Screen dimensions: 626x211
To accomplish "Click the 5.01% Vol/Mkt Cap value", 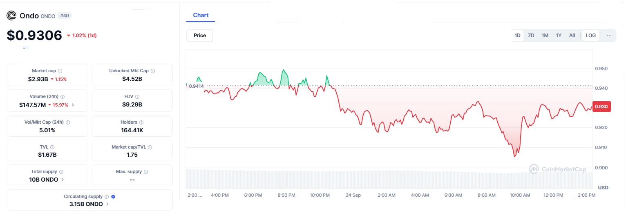I will (x=47, y=130).
